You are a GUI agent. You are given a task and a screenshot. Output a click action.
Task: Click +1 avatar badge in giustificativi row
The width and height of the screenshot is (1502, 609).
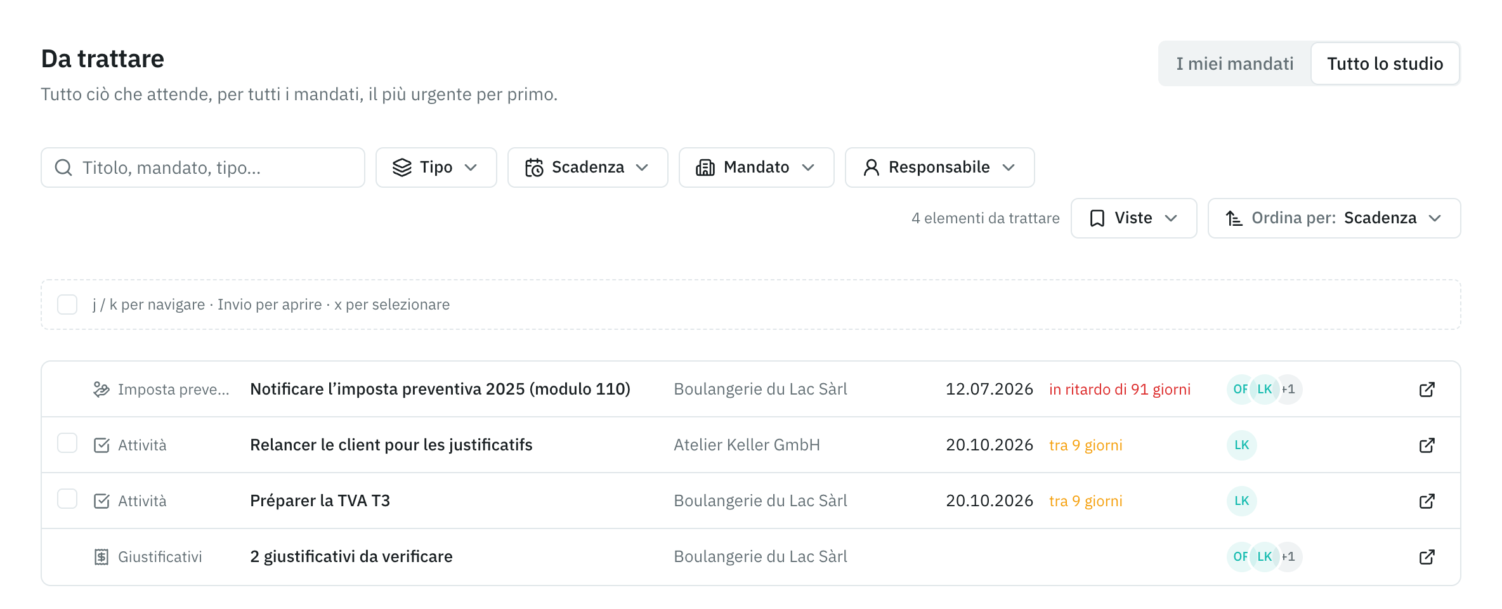1290,557
